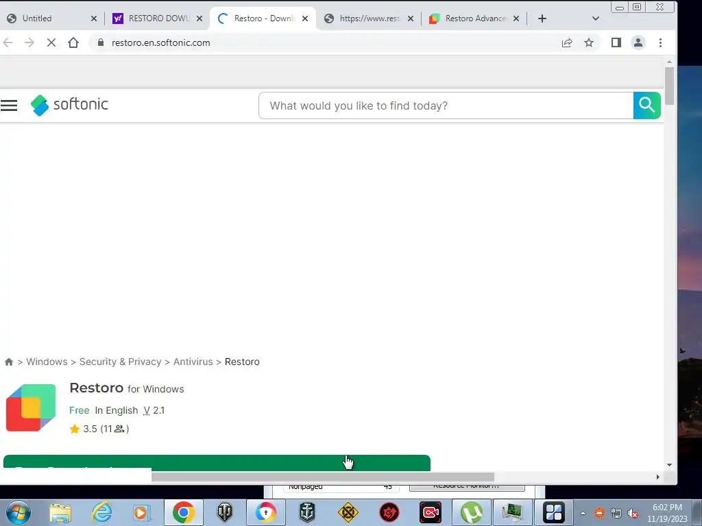702x526 pixels.
Task: Open Chrome's three-dot menu
Action: tap(660, 42)
